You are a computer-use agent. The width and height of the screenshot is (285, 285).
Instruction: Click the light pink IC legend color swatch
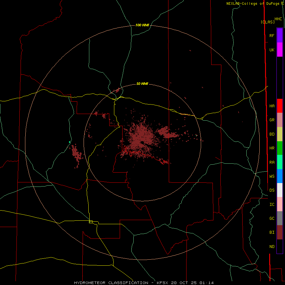click(280, 204)
